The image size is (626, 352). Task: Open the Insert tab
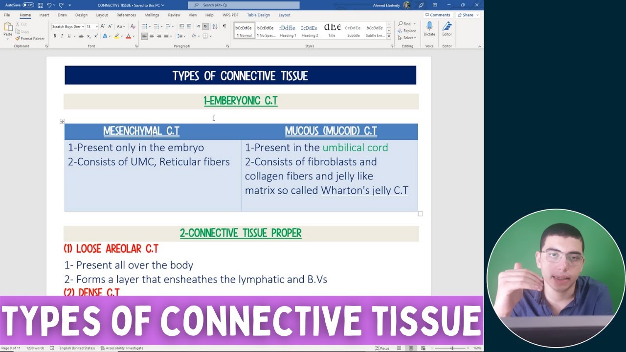tap(44, 15)
